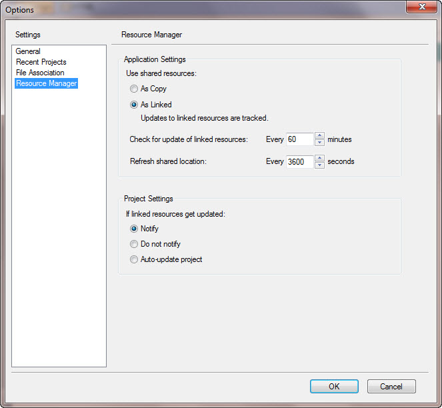Choose the Do not notify option
The height and width of the screenshot is (408, 442).
135,244
